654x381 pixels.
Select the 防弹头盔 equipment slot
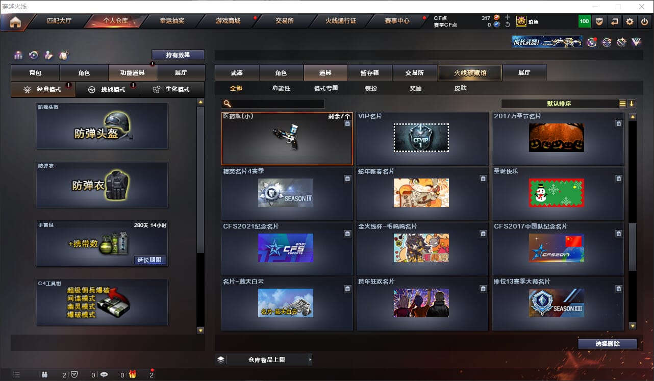coord(102,126)
